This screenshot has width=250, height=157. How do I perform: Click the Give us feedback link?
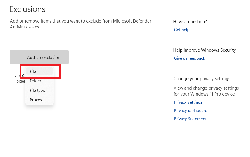[x=189, y=58]
